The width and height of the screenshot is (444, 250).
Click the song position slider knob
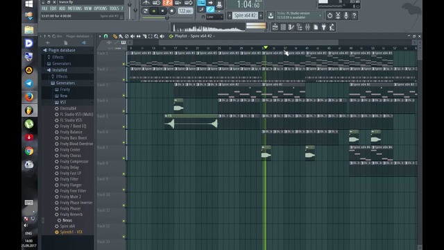click(167, 17)
